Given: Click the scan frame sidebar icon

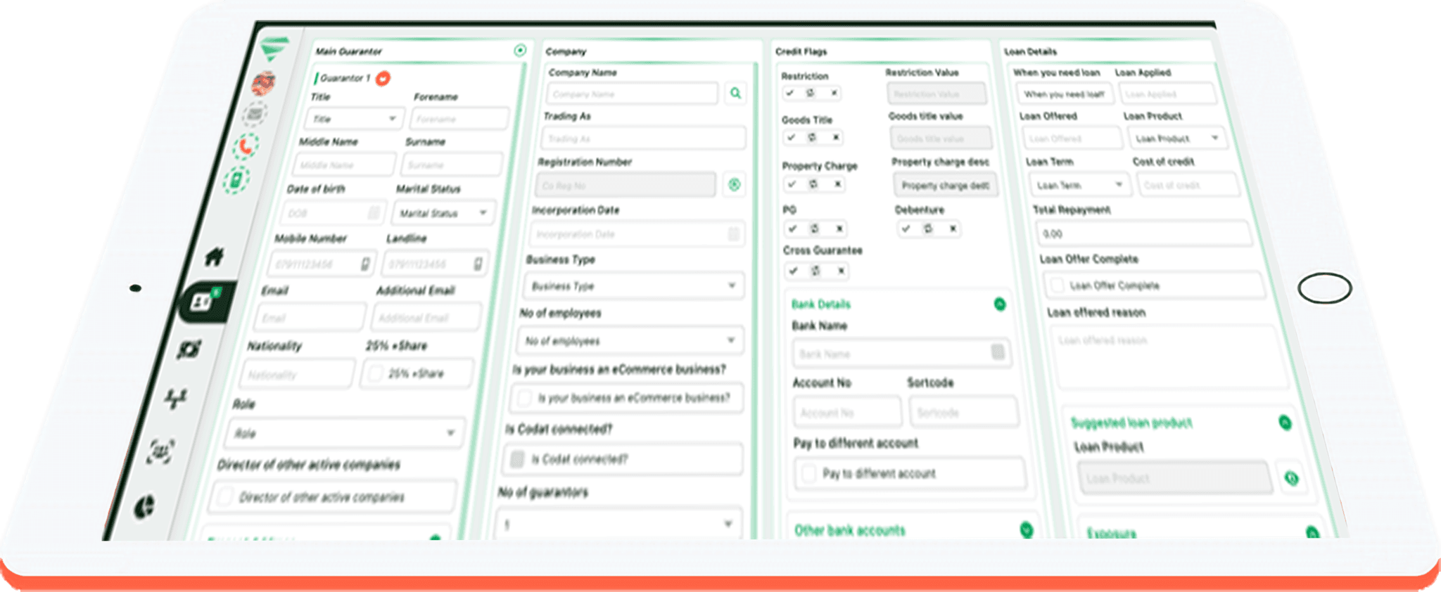Looking at the screenshot, I should [x=160, y=451].
